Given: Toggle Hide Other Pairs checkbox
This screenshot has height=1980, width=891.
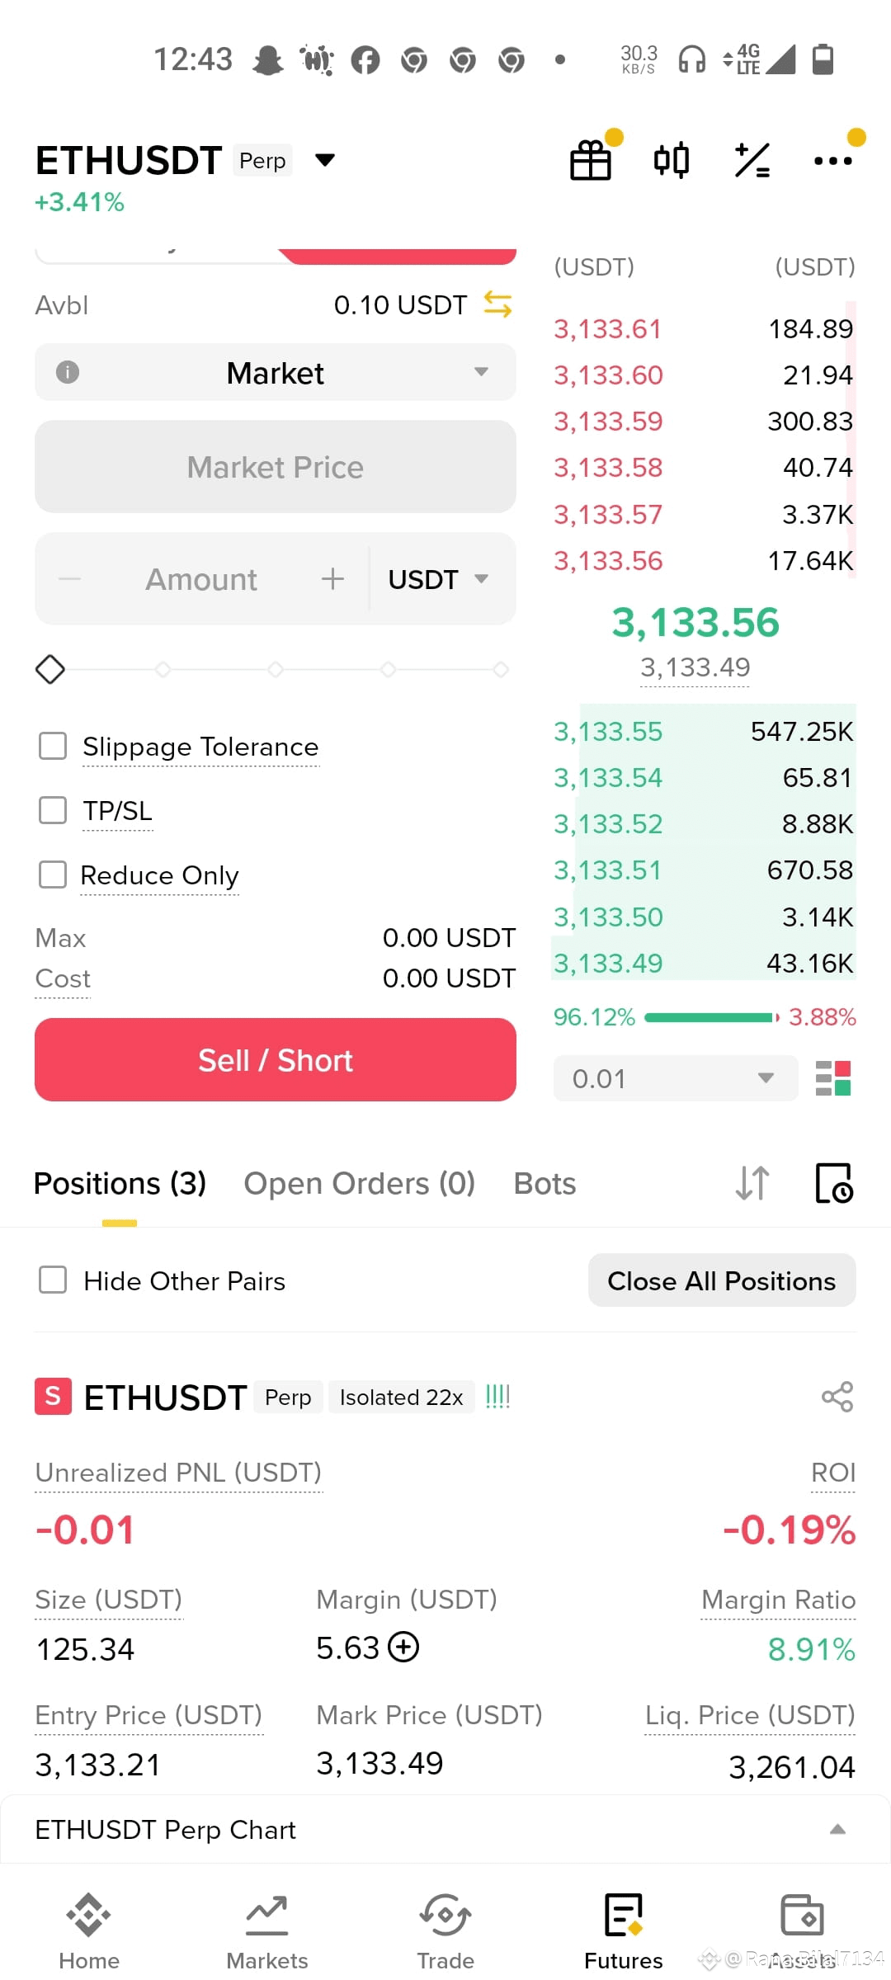Looking at the screenshot, I should click(53, 1280).
